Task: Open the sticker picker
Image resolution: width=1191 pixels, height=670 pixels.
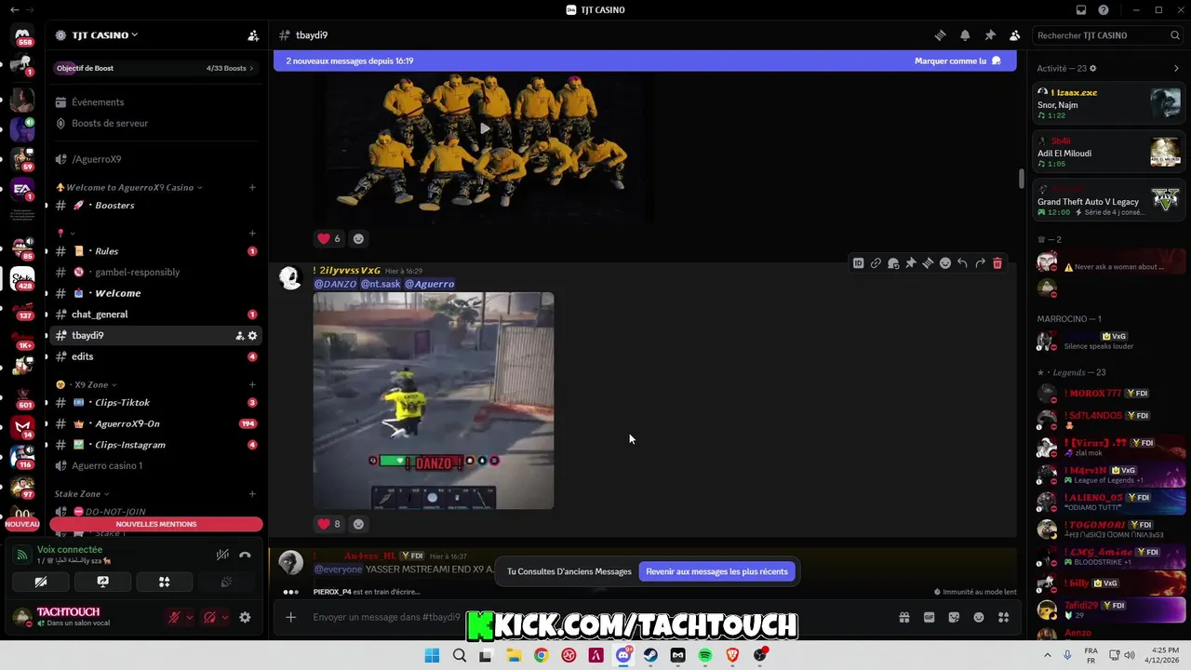Action: click(954, 617)
